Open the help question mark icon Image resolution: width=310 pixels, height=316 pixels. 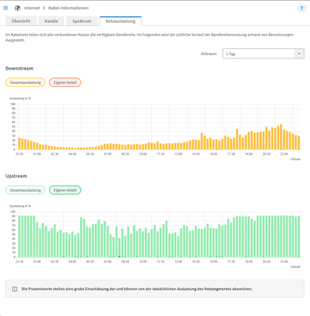point(301,8)
